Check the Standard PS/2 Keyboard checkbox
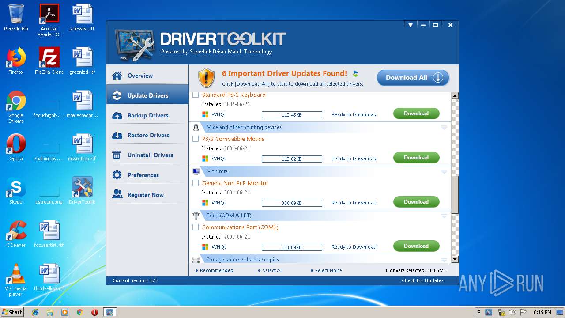 click(196, 95)
